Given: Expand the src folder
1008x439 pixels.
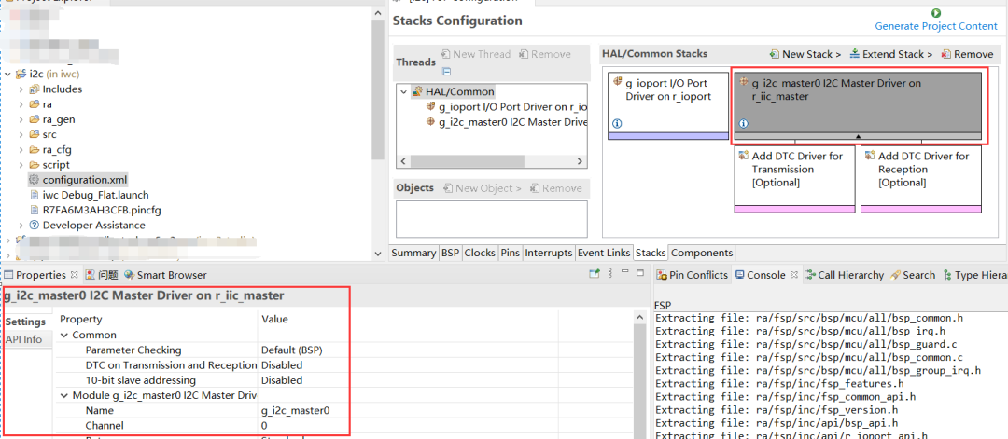Looking at the screenshot, I should pos(21,134).
